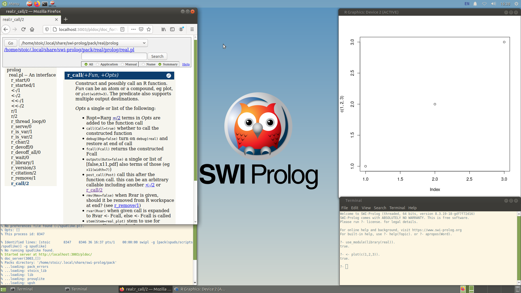The image size is (521, 293).
Task: Open the Terminal menu in terminal window
Action: (x=397, y=208)
